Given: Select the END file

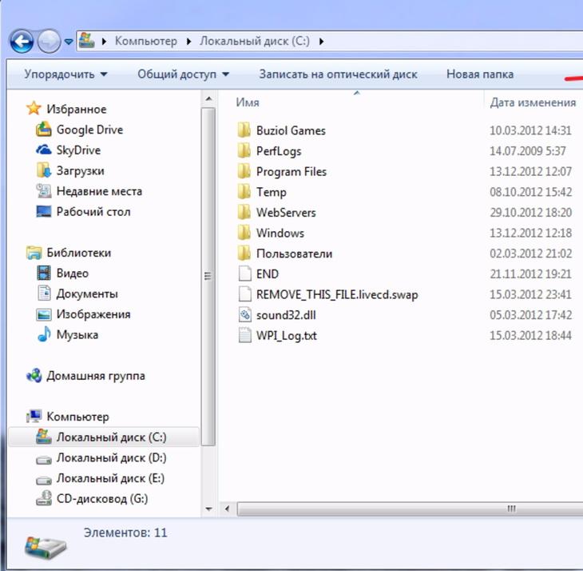Looking at the screenshot, I should pyautogui.click(x=258, y=274).
